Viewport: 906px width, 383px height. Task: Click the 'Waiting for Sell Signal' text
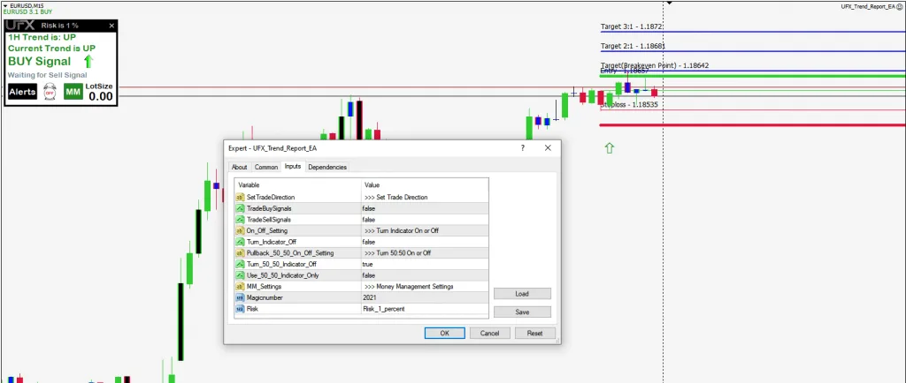point(48,75)
